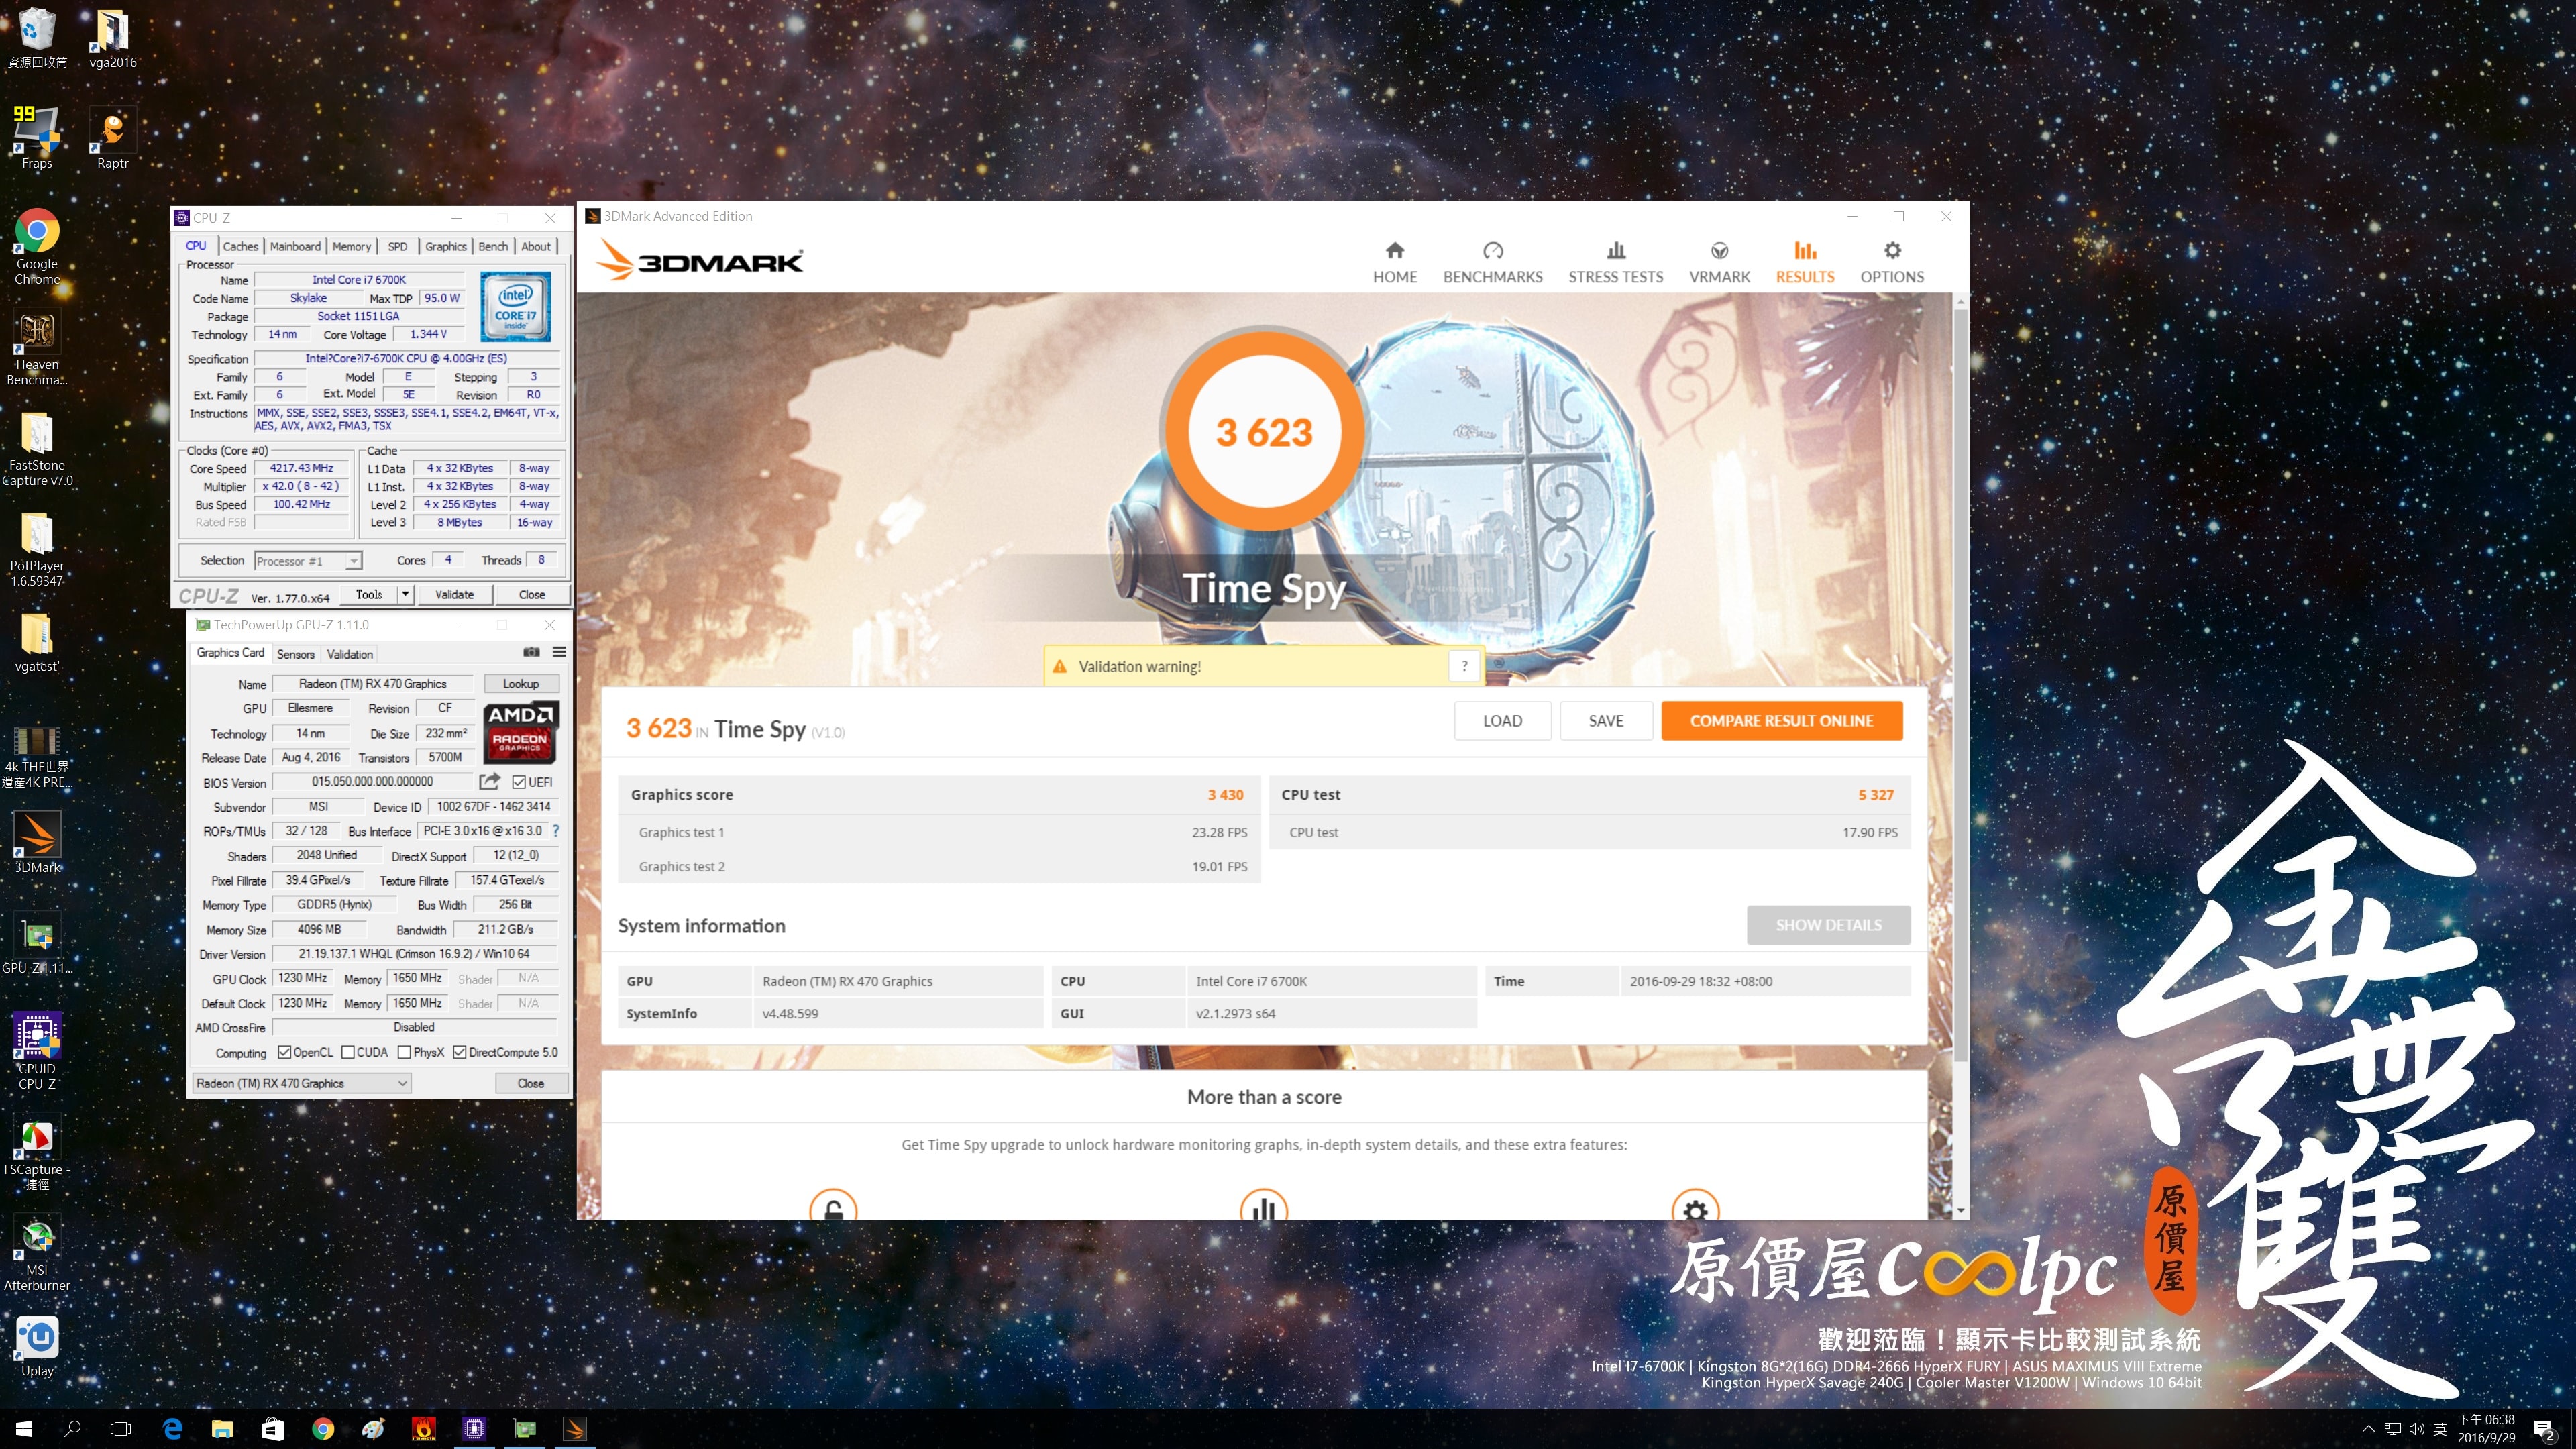Image resolution: width=2576 pixels, height=1449 pixels.
Task: Go to 3DMark HOME page
Action: [x=1394, y=263]
